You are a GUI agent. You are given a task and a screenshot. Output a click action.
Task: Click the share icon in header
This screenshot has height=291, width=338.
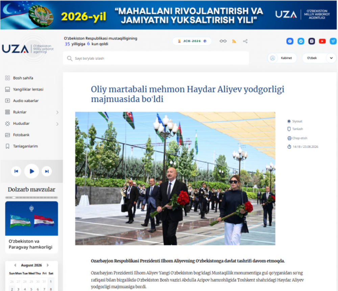pos(245,41)
